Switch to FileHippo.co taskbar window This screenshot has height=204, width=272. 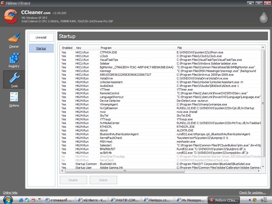158,200
